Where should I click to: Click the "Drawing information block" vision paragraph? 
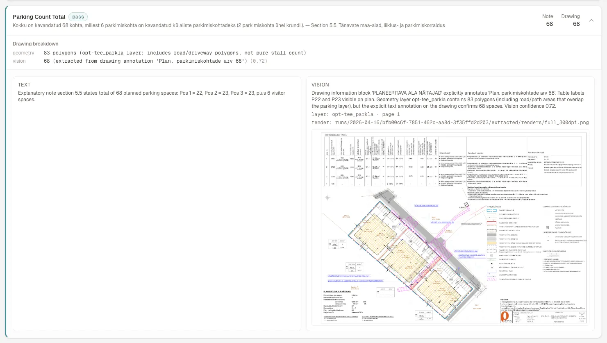click(448, 100)
